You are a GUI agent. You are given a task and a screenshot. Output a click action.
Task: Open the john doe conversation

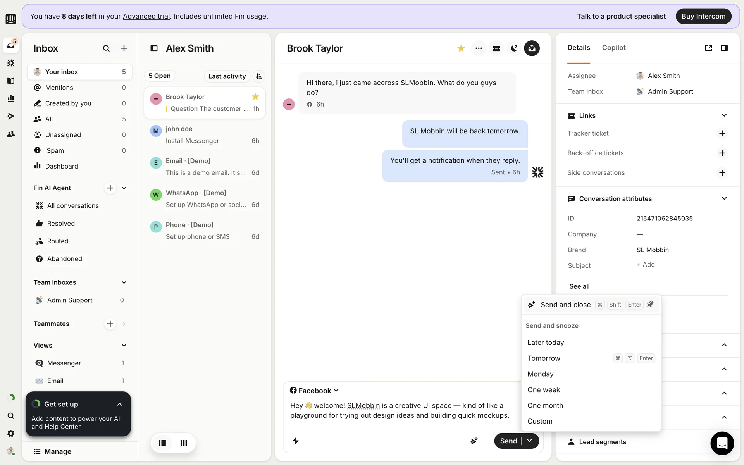(x=204, y=134)
